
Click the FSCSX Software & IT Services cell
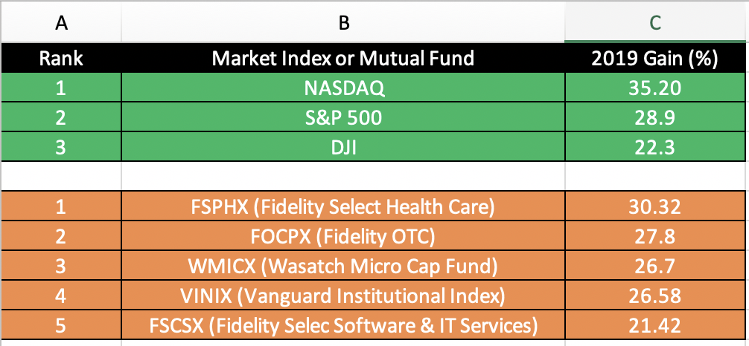[343, 325]
